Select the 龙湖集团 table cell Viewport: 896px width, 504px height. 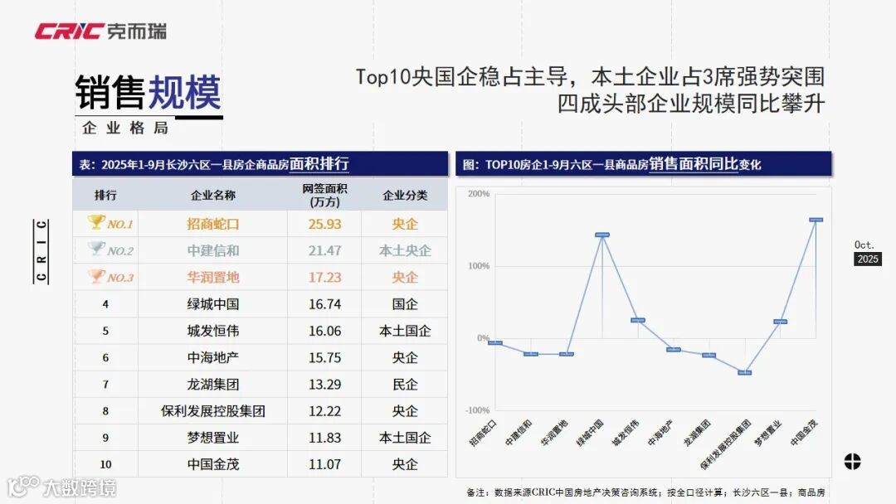click(x=213, y=384)
